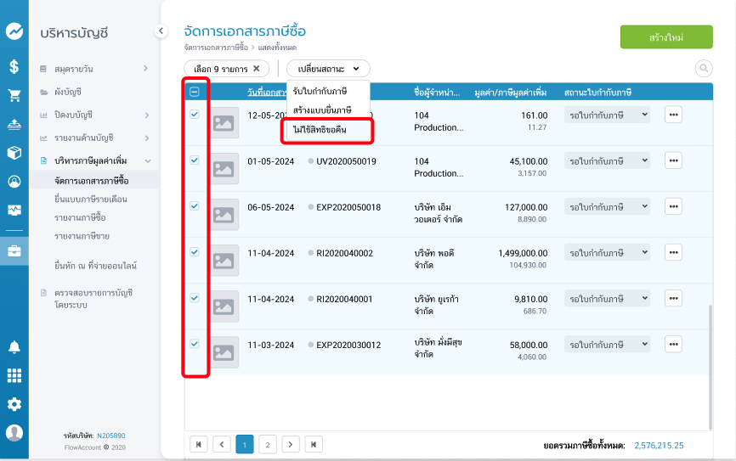Open status dropdown for RI2020040002 row

point(607,252)
